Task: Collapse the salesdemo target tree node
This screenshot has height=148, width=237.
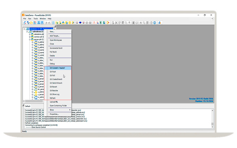Action: click(27, 32)
